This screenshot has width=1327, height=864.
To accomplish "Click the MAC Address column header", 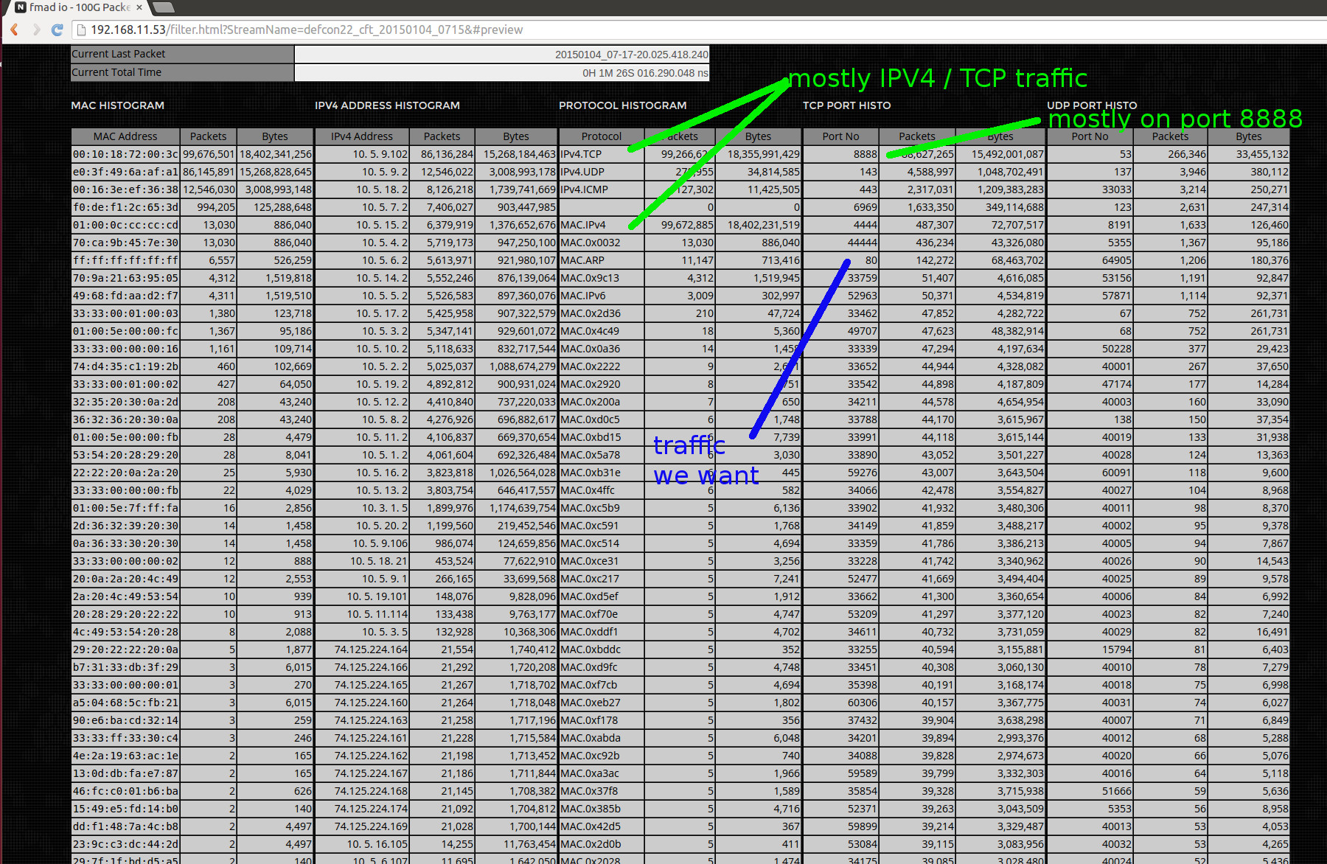I will tap(125, 136).
